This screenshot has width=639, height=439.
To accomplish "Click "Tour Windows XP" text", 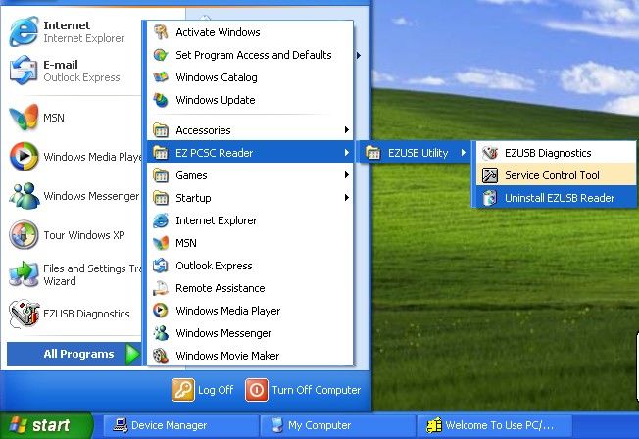I will tap(84, 235).
